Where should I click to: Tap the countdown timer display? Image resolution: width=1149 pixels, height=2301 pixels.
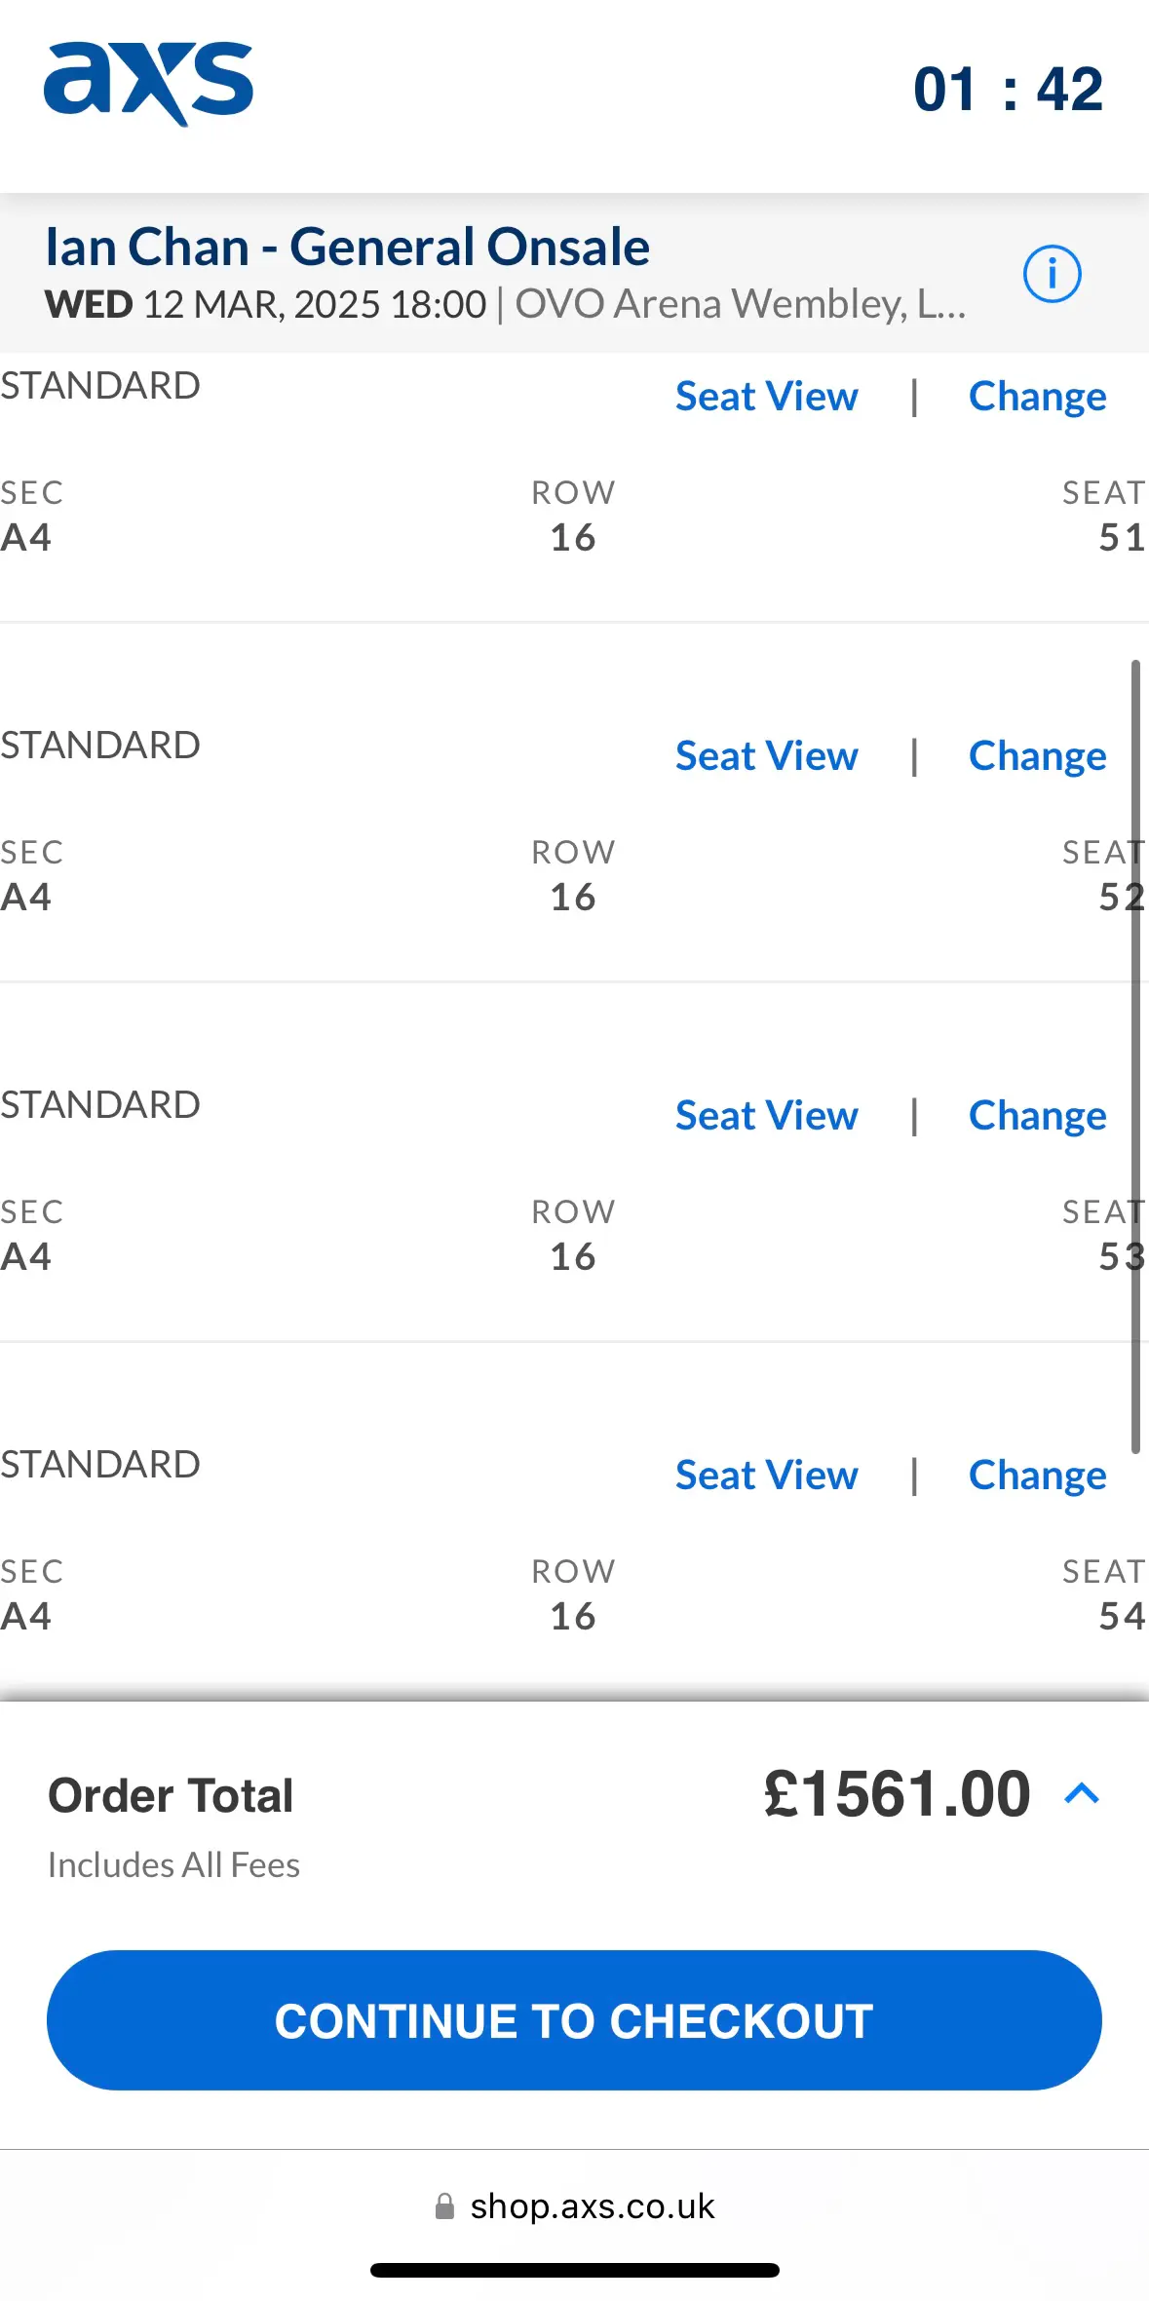[x=1008, y=90]
